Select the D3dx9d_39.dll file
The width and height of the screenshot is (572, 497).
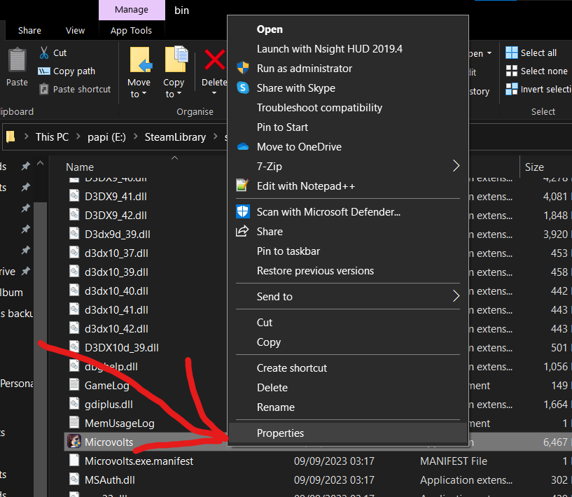118,234
